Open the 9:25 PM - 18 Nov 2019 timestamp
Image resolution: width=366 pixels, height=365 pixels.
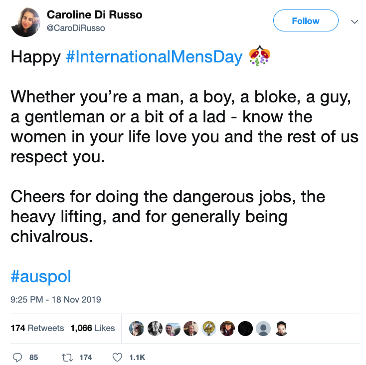[x=55, y=300]
